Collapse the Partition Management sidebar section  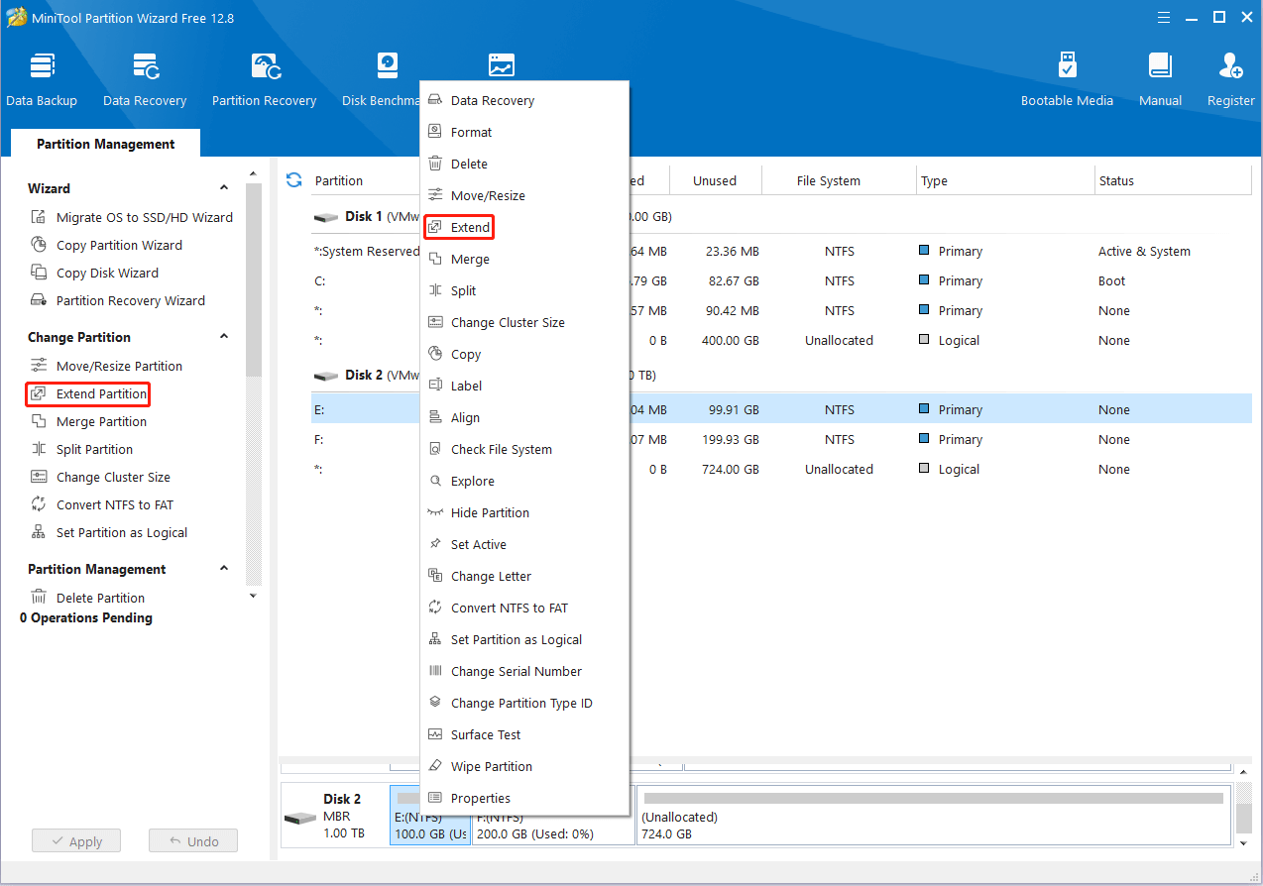pyautogui.click(x=224, y=569)
